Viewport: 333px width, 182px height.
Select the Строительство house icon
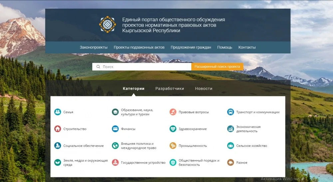pos(58,129)
